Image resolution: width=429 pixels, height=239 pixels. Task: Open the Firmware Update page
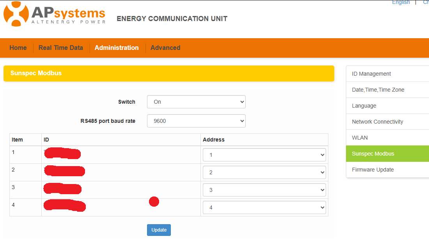point(372,170)
